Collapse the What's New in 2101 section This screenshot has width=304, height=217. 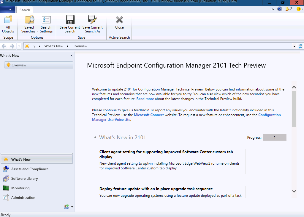pyautogui.click(x=95, y=137)
